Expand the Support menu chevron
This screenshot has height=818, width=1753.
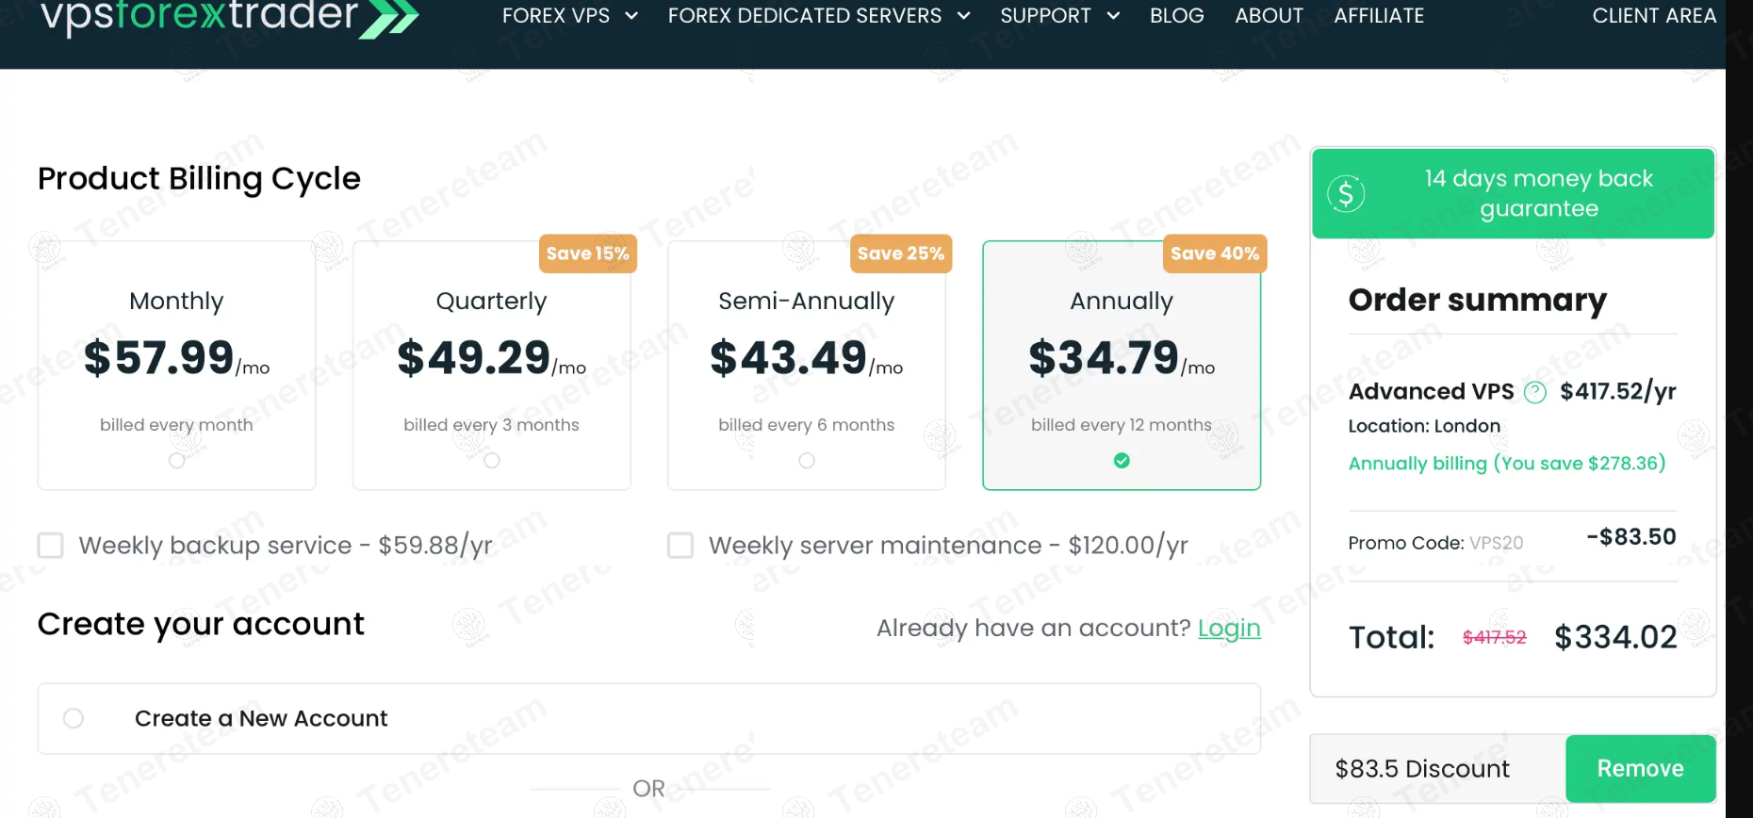coord(1113,16)
